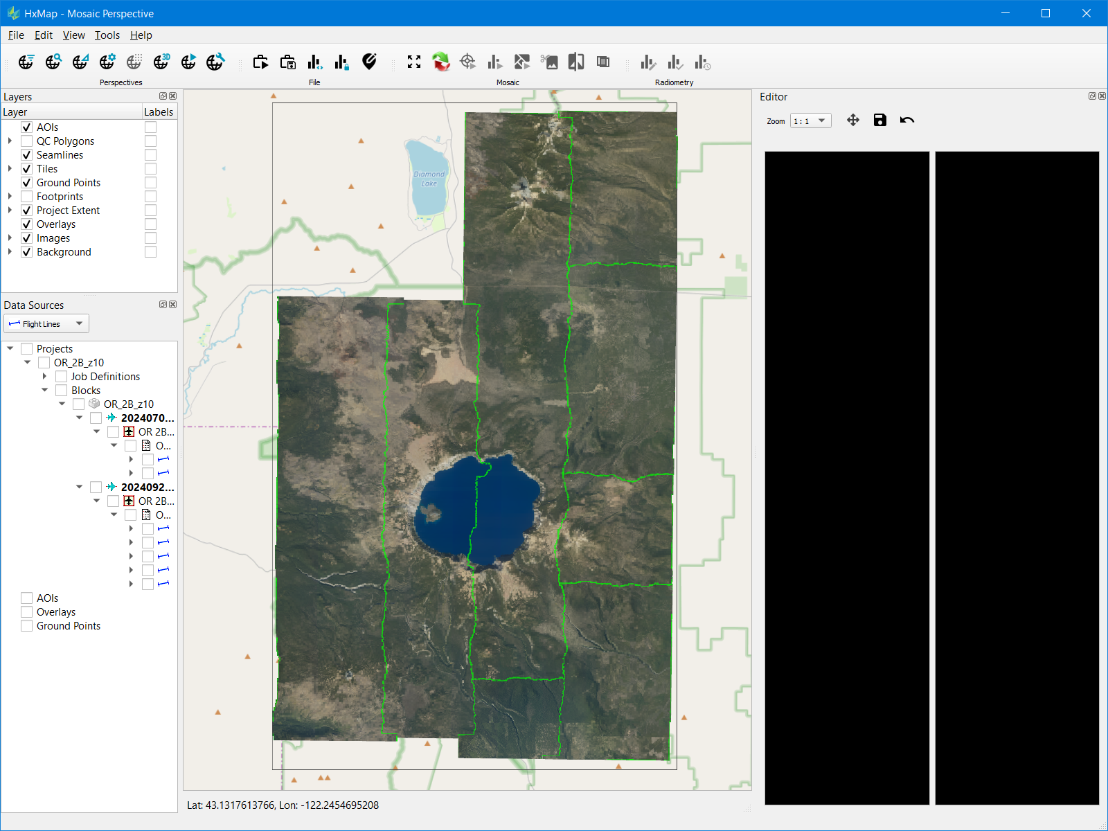
Task: Open the Tools menu
Action: [107, 35]
